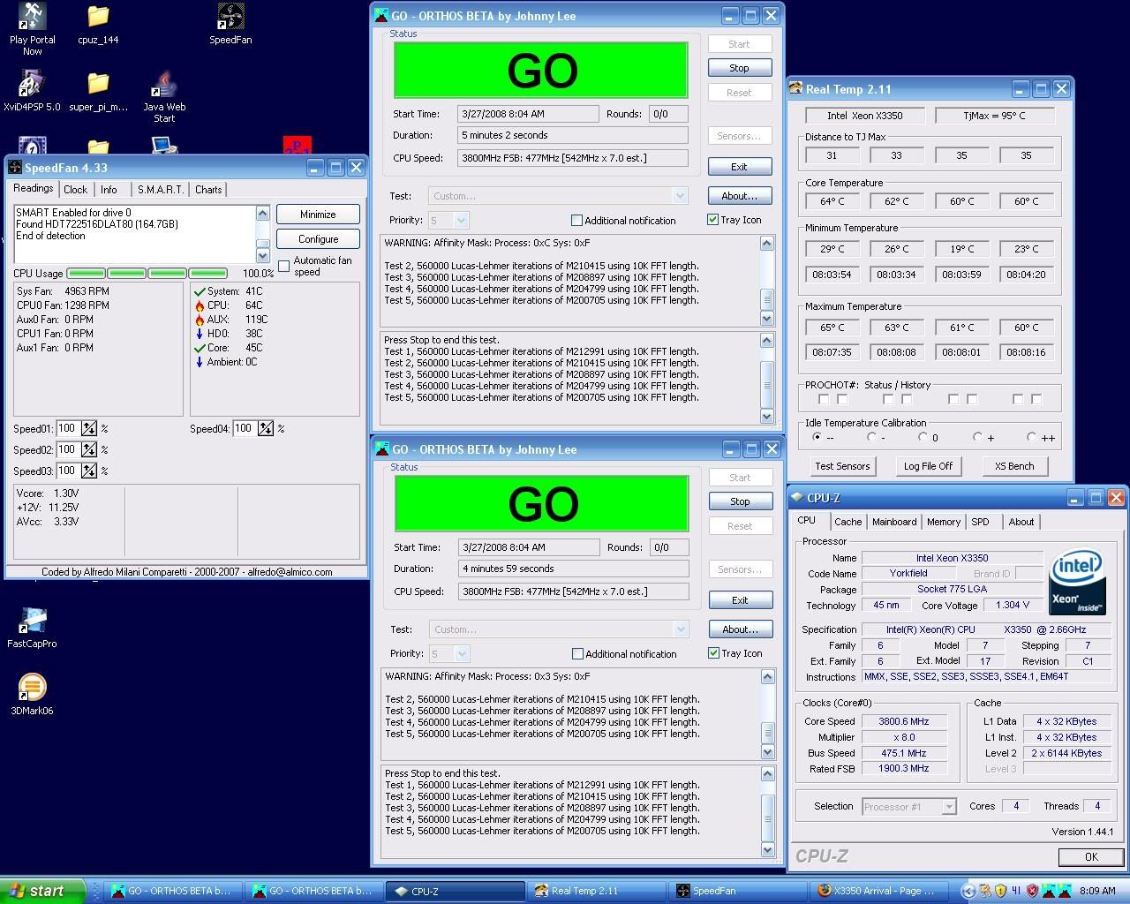
Task: Click the CPU-Z window title bar icon
Action: point(797,498)
